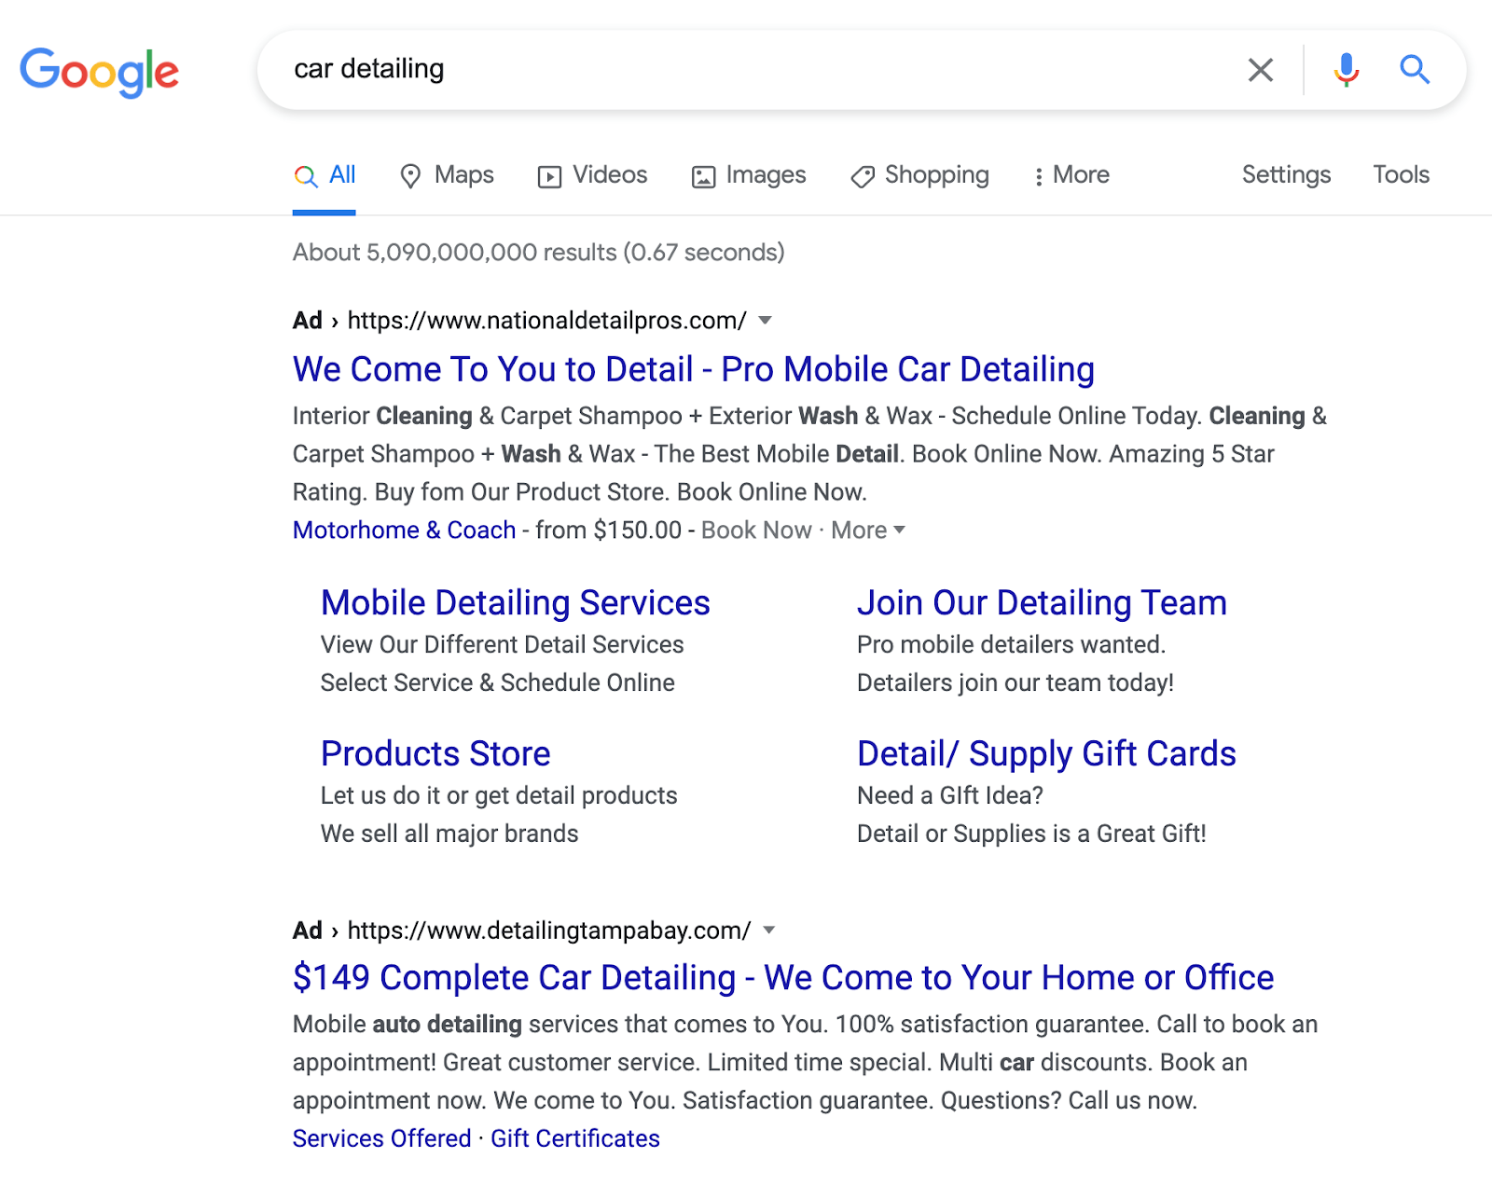Screen dimensions: 1492x1185
Task: Open '$149 Complete Car Detailing' ad headline
Action: coord(783,978)
